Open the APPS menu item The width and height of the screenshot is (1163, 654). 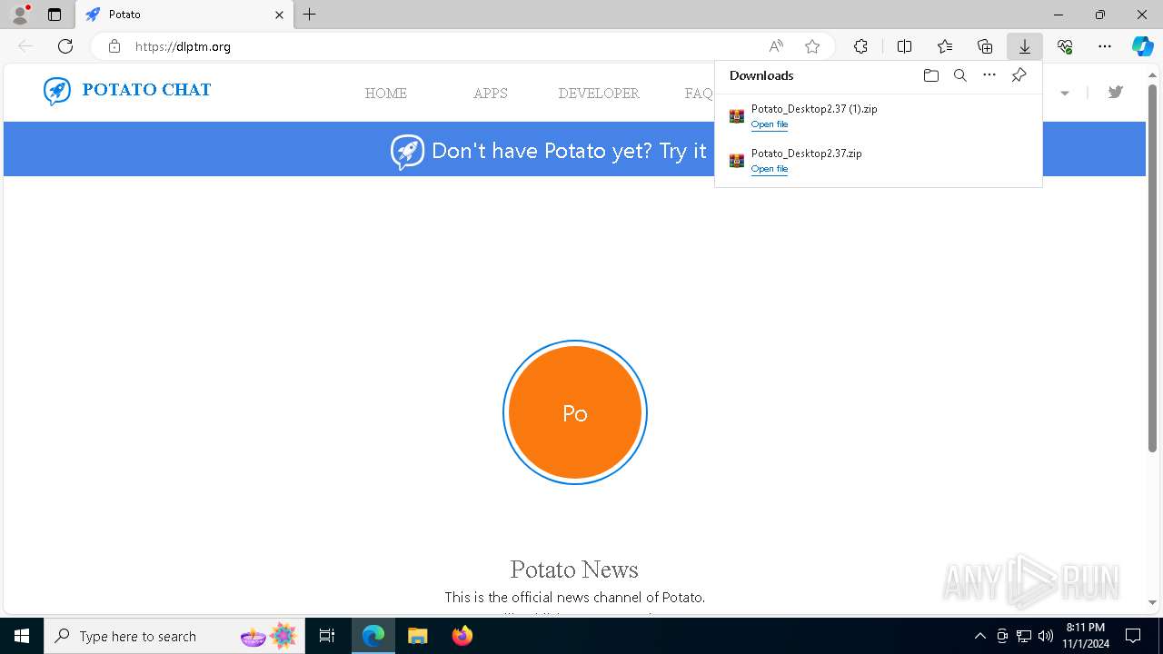click(490, 93)
